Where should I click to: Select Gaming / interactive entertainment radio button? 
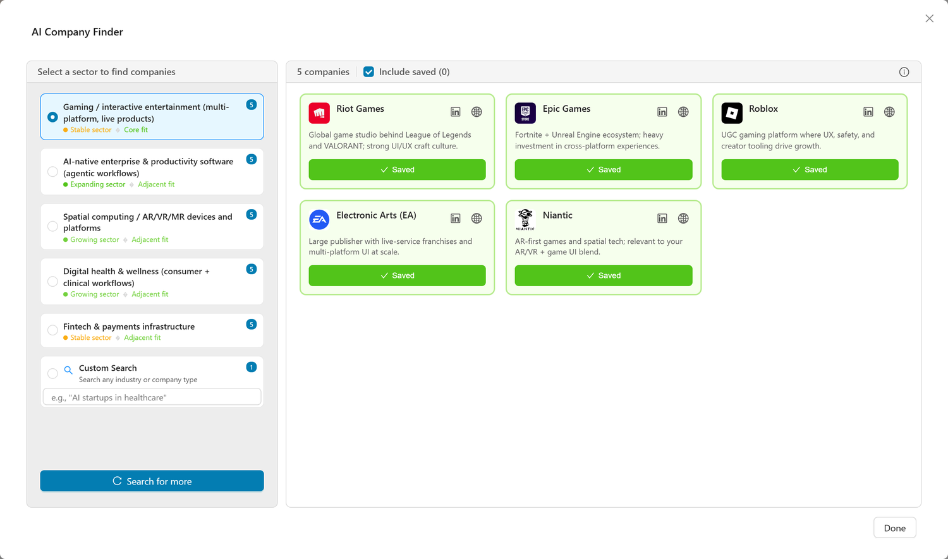pyautogui.click(x=52, y=117)
